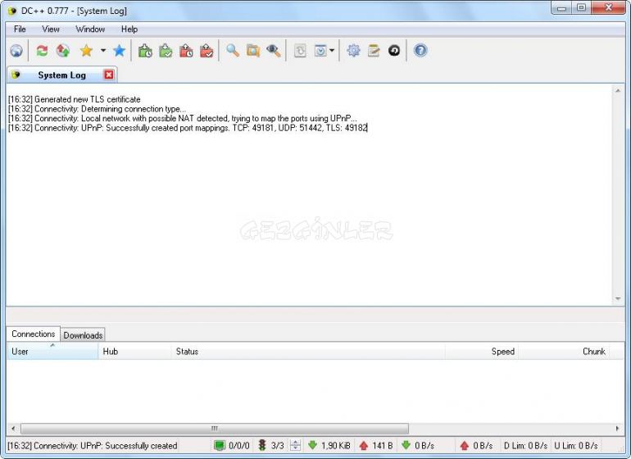This screenshot has width=631, height=459.
Task: Sort by the Chunk column header
Action: [x=564, y=351]
